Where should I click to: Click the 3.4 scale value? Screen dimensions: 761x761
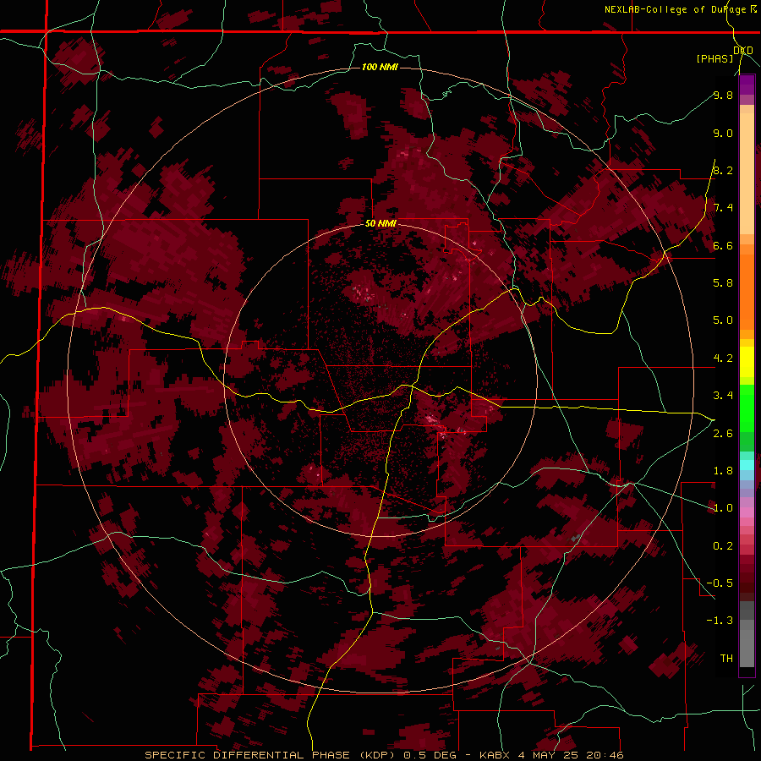tap(723, 396)
